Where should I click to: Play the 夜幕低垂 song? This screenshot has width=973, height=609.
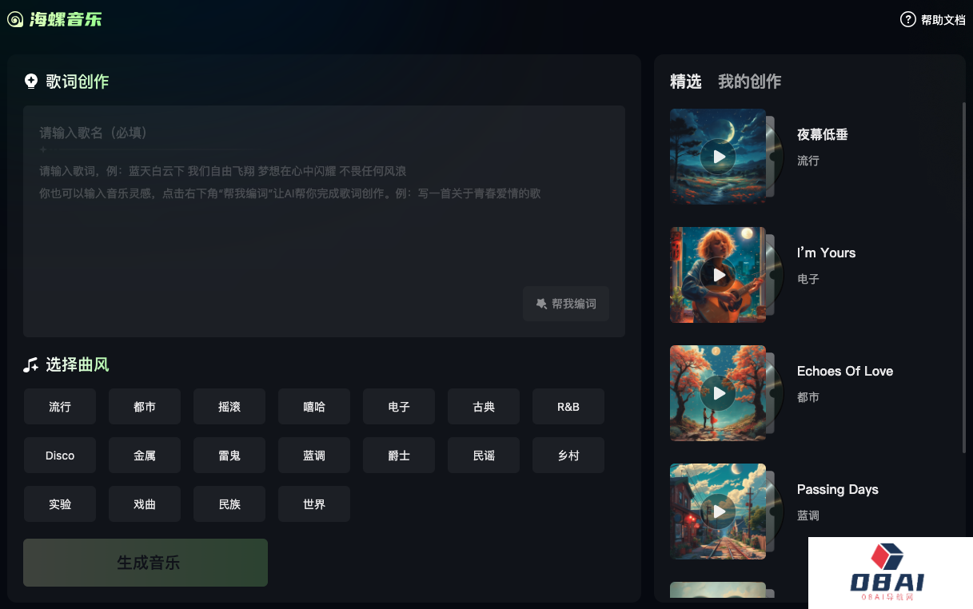(x=718, y=157)
